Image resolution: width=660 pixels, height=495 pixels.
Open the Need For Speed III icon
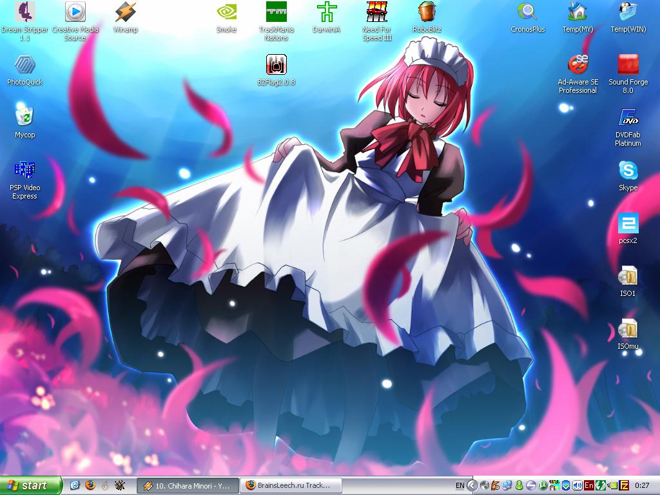pyautogui.click(x=376, y=20)
